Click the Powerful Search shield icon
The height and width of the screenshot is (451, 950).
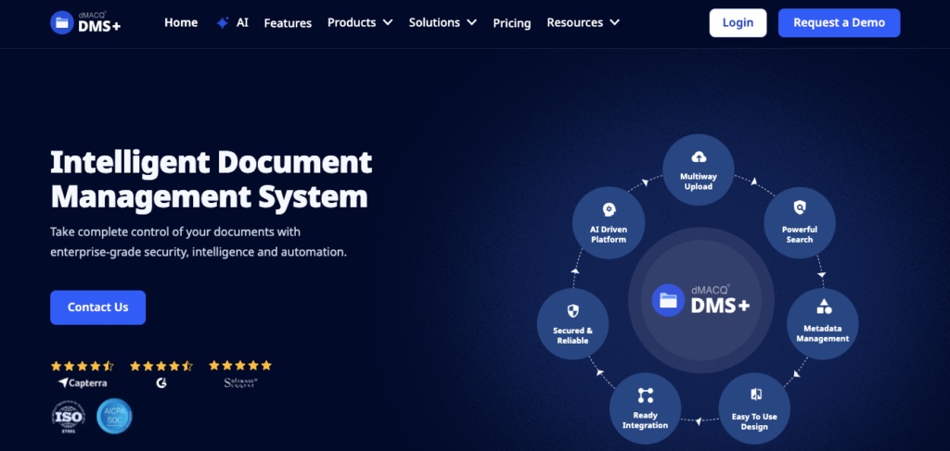[799, 208]
